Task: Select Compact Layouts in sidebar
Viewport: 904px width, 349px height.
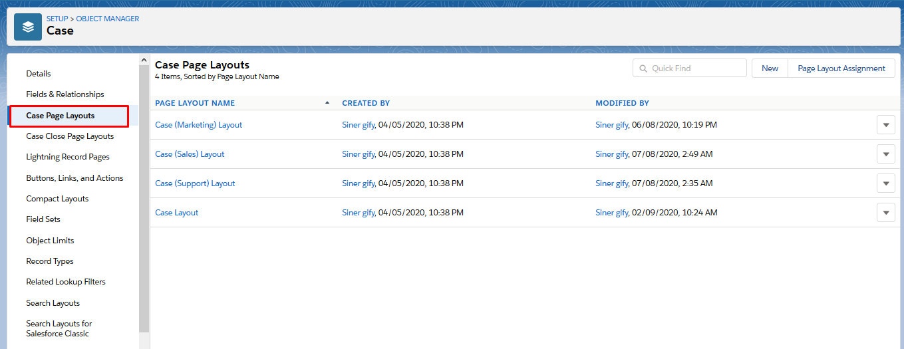Action: tap(57, 199)
